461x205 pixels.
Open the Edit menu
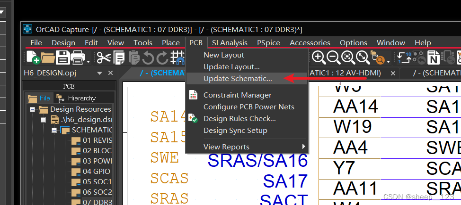coord(91,43)
